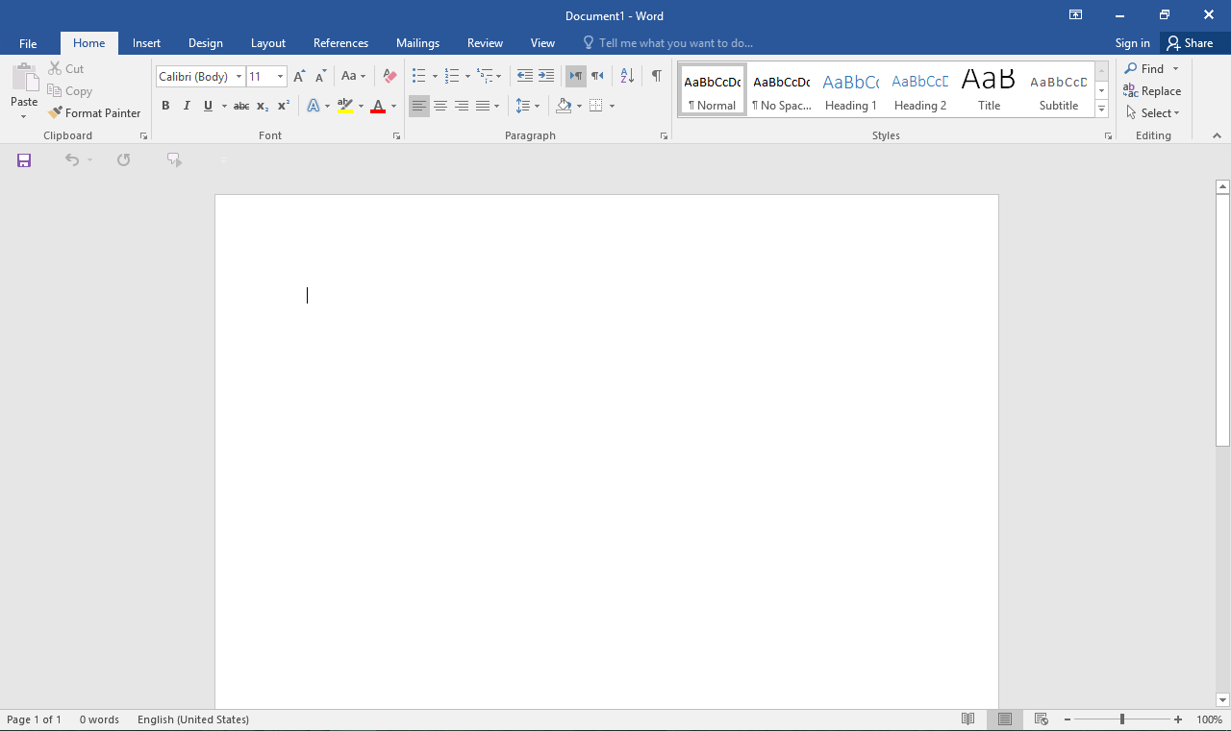
Task: Click the Find button
Action: (x=1143, y=69)
